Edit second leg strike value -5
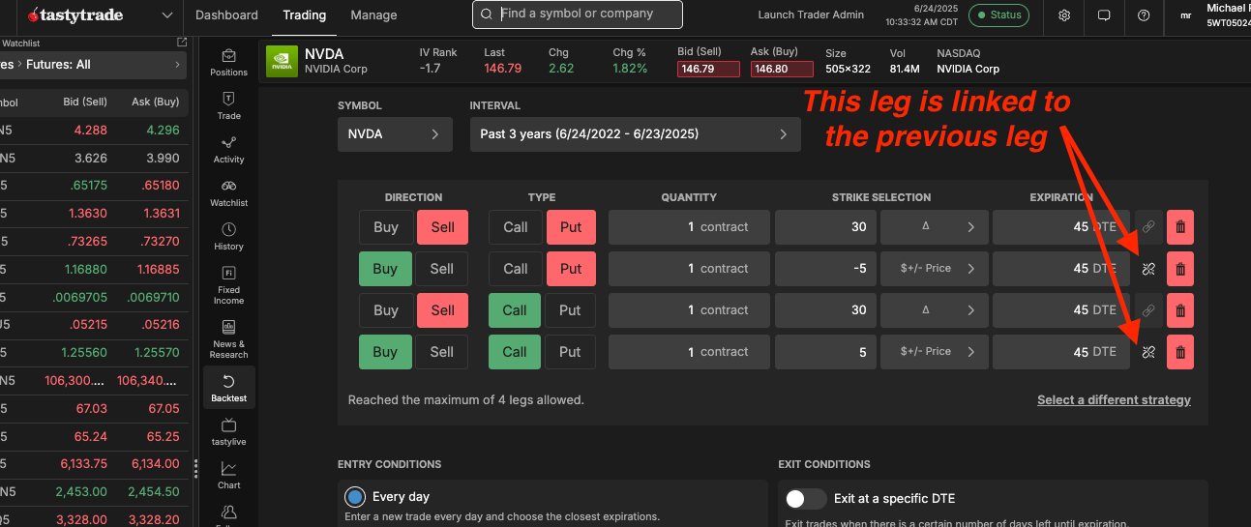This screenshot has width=1251, height=527. pos(825,269)
